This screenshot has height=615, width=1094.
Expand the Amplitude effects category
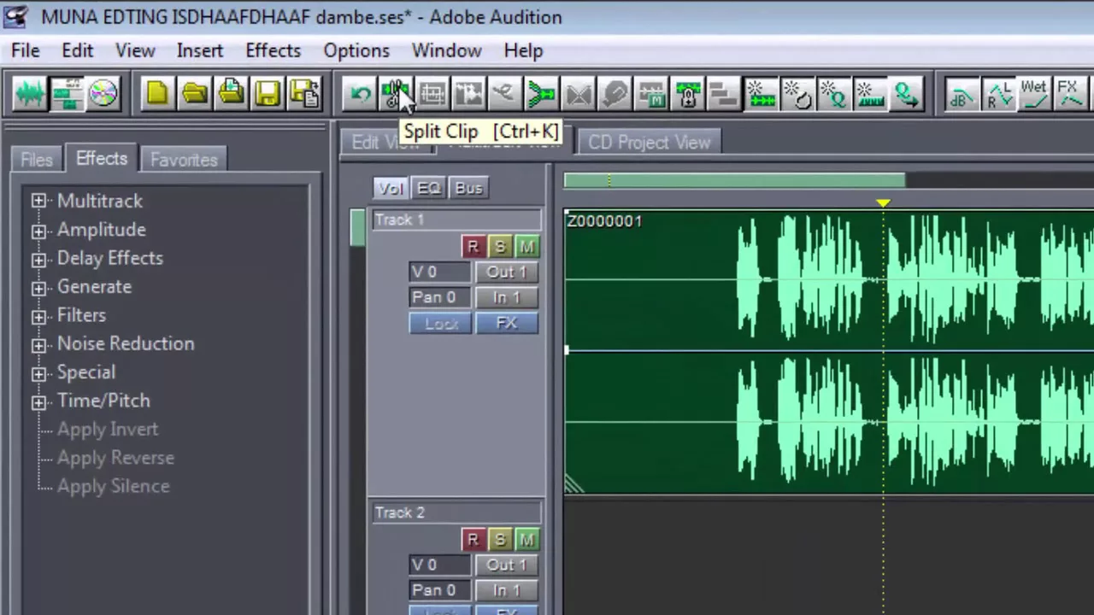coord(38,231)
